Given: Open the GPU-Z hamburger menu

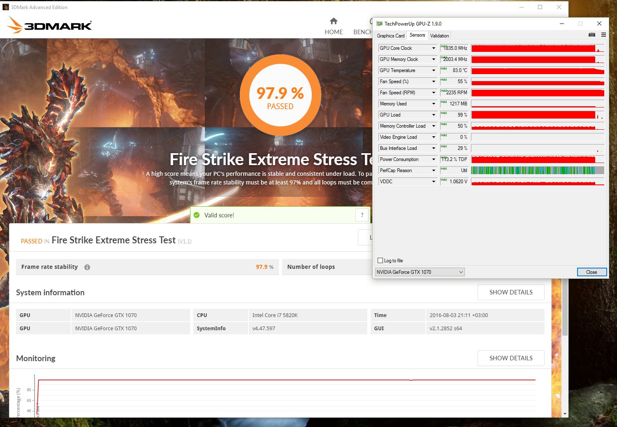Looking at the screenshot, I should [x=603, y=35].
